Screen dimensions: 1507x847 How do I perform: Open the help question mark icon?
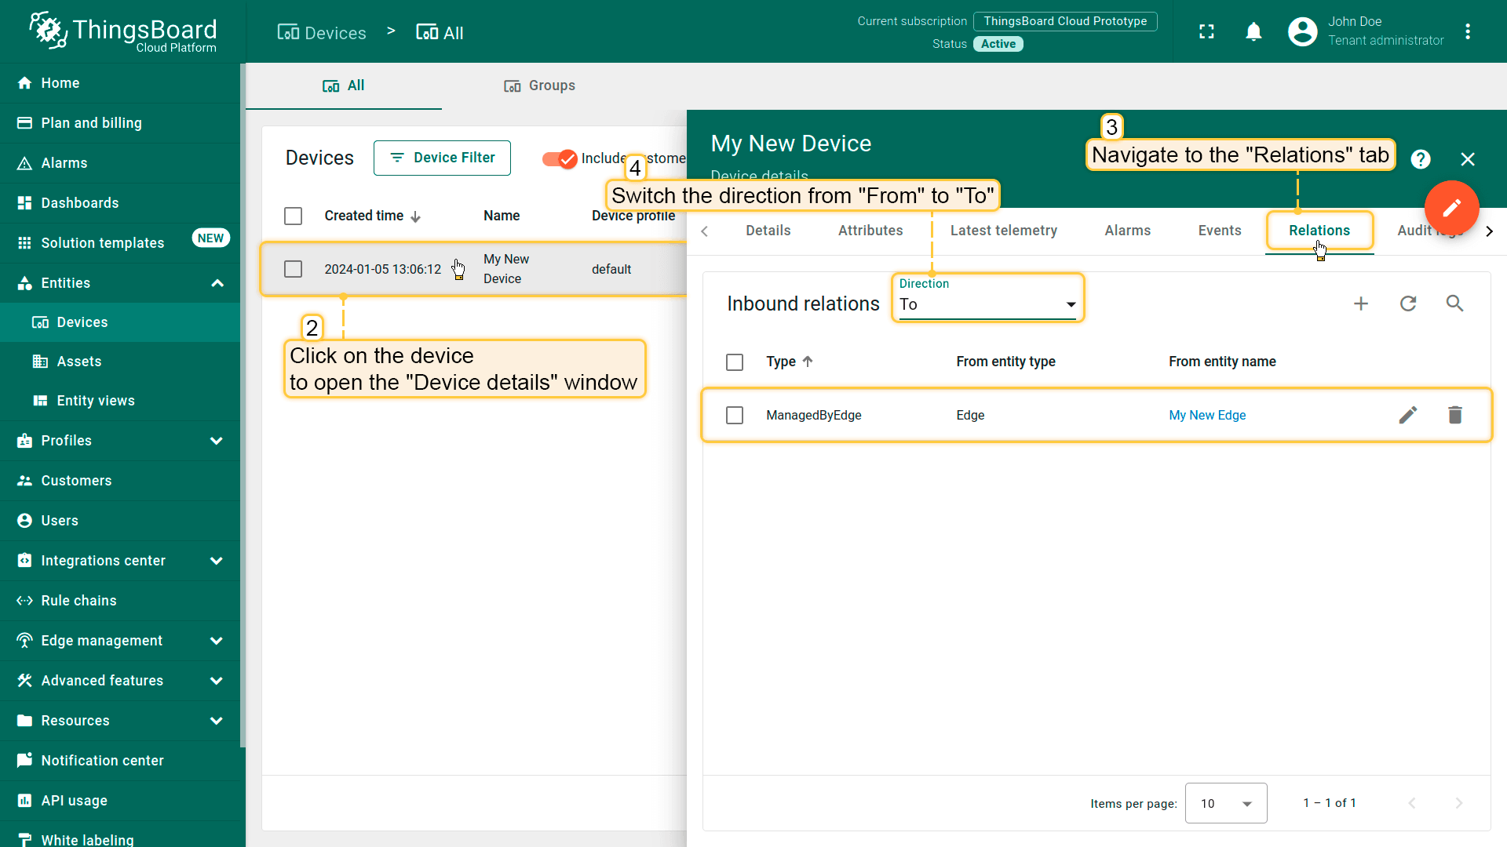coord(1420,159)
